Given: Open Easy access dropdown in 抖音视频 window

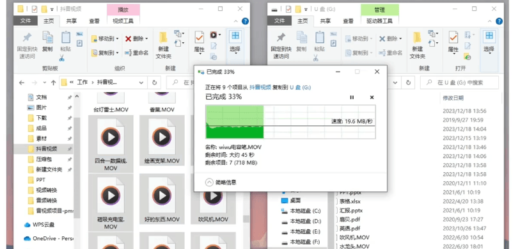Looking at the screenshot, I should point(179,43).
